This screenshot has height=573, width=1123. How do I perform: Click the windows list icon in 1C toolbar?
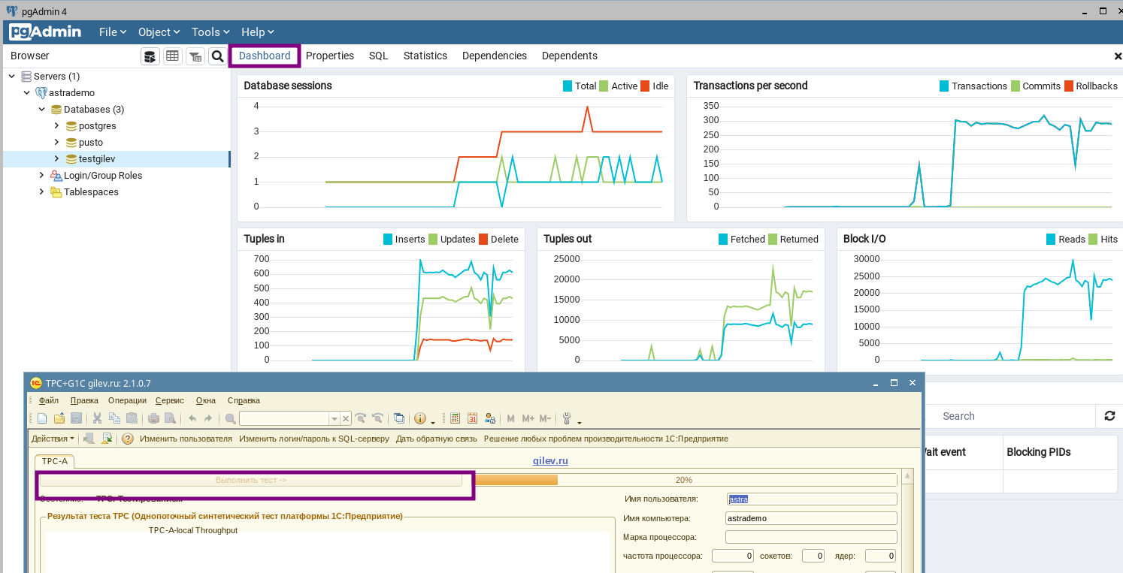pyautogui.click(x=399, y=418)
